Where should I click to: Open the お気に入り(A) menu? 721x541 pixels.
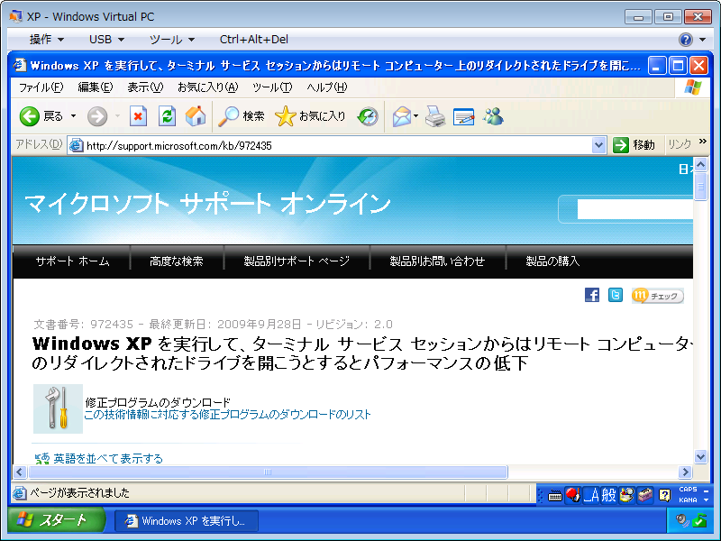[x=208, y=87]
